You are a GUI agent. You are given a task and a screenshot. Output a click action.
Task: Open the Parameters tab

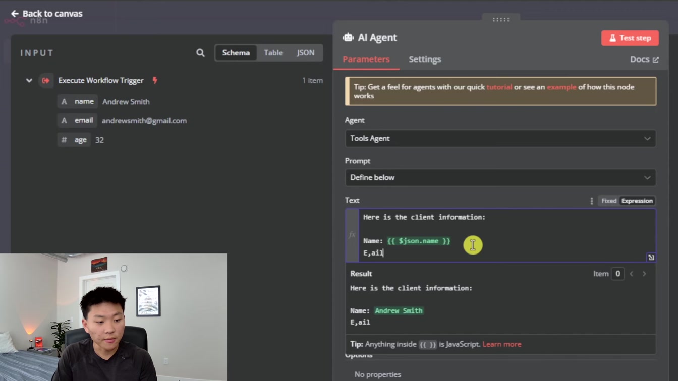click(366, 59)
